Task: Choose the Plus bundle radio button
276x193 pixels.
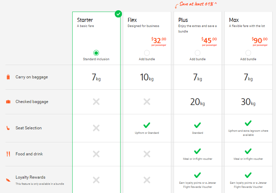Action: click(198, 53)
